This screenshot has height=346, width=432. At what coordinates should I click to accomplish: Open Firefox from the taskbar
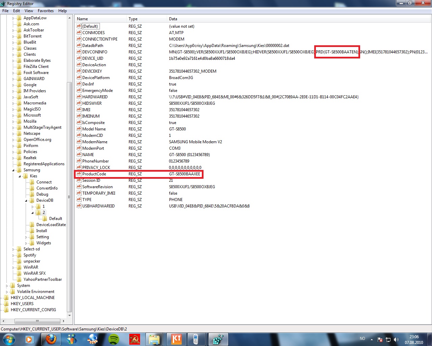[51, 339]
